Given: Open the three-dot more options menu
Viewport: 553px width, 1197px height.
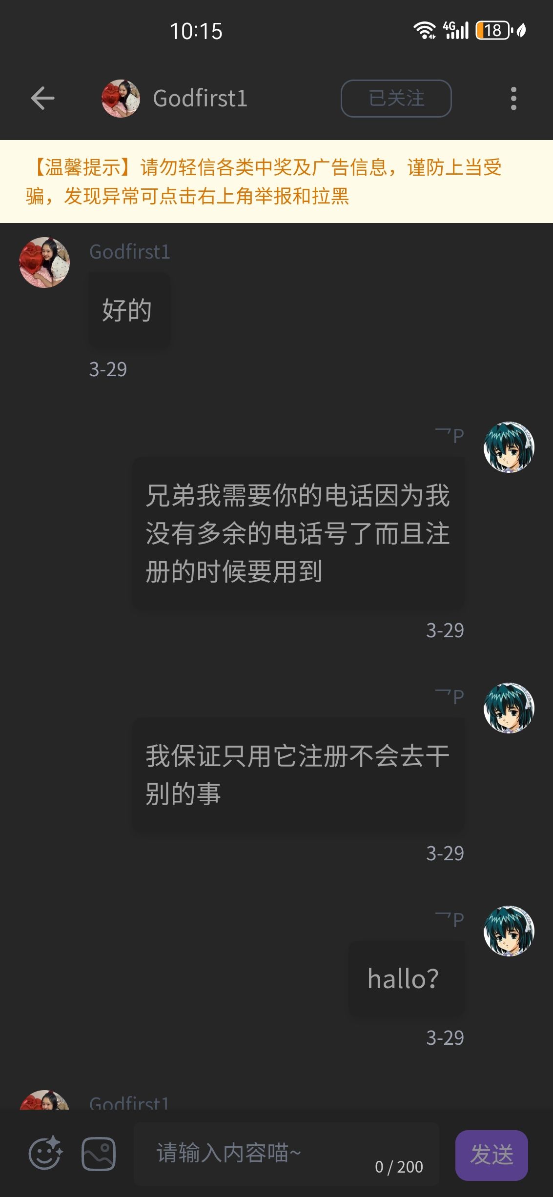Looking at the screenshot, I should [x=513, y=99].
